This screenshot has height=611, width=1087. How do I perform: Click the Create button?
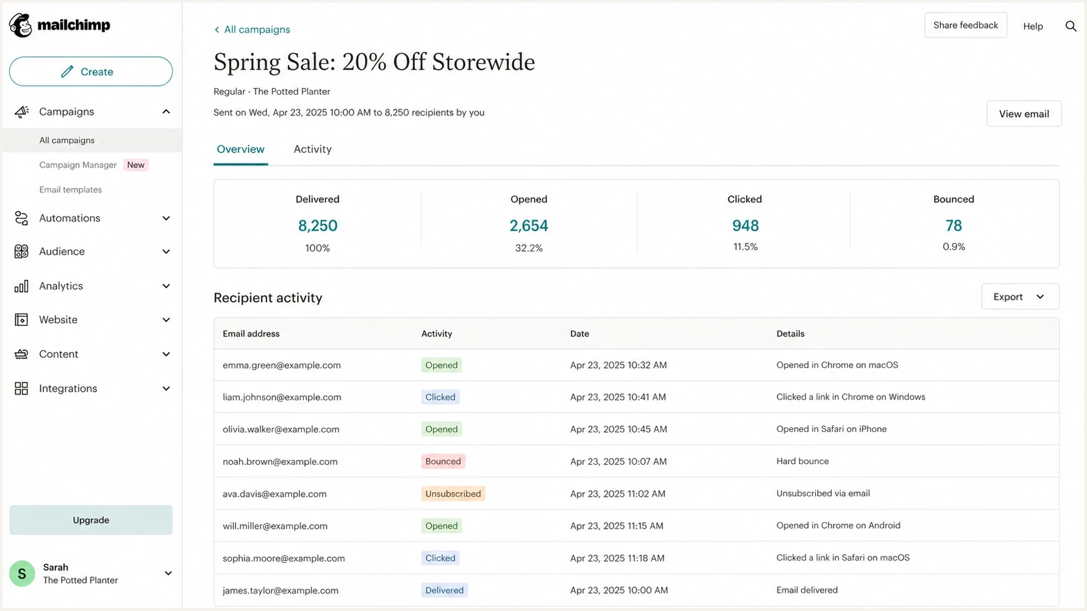(91, 71)
